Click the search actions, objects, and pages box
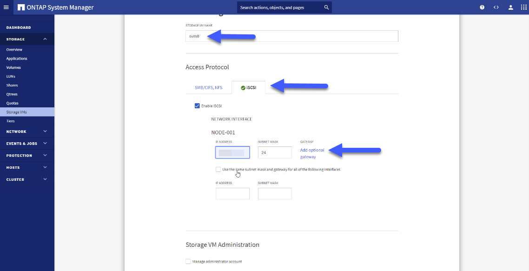Image resolution: width=529 pixels, height=271 pixels. 284,7
